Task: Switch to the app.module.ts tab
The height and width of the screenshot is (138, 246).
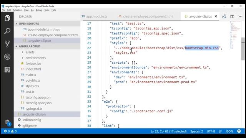Action: 97,16
